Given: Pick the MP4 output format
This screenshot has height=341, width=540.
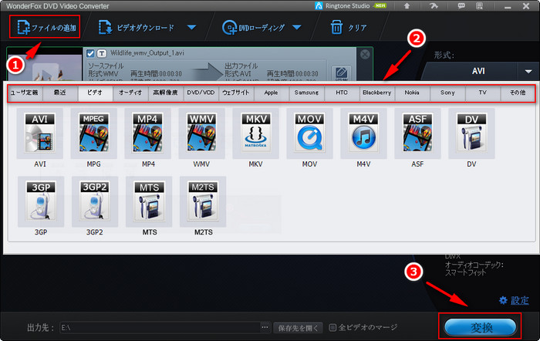Looking at the screenshot, I should (148, 133).
